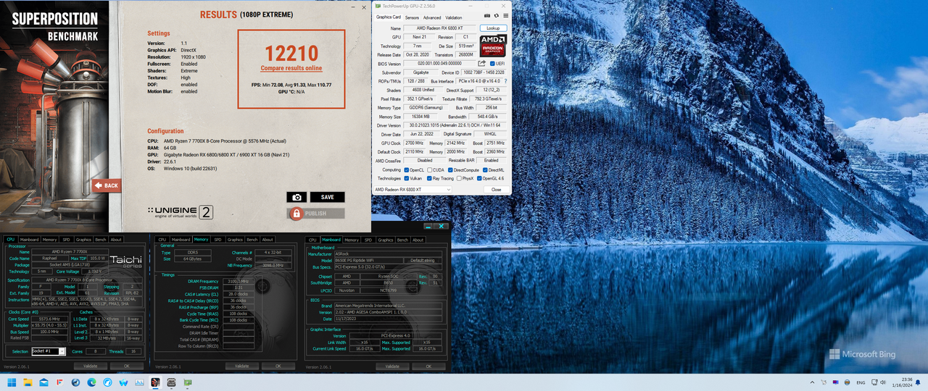Click the camera screenshot button in Superposition
The height and width of the screenshot is (391, 928).
296,197
